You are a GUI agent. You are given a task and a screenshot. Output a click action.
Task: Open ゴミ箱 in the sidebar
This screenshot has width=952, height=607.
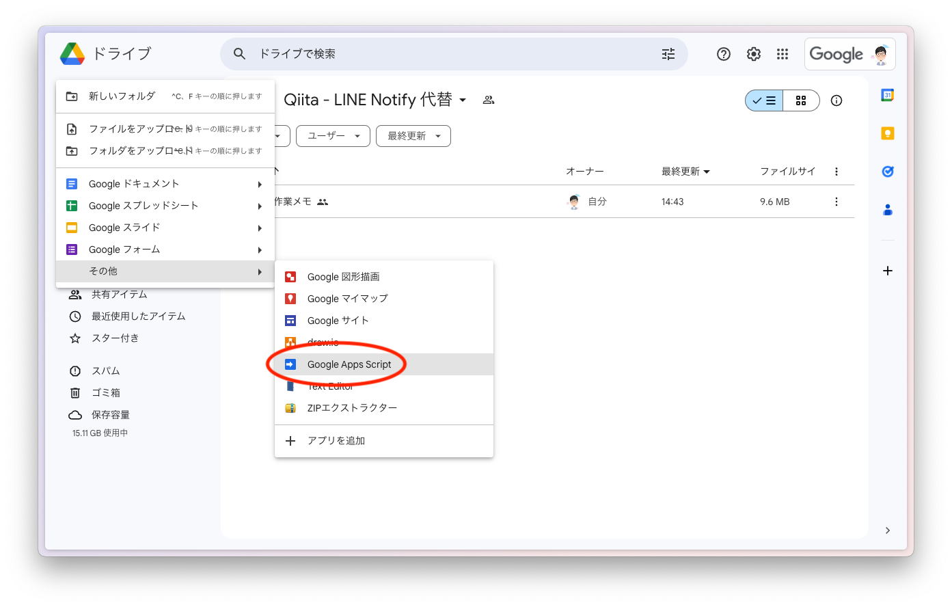click(107, 392)
